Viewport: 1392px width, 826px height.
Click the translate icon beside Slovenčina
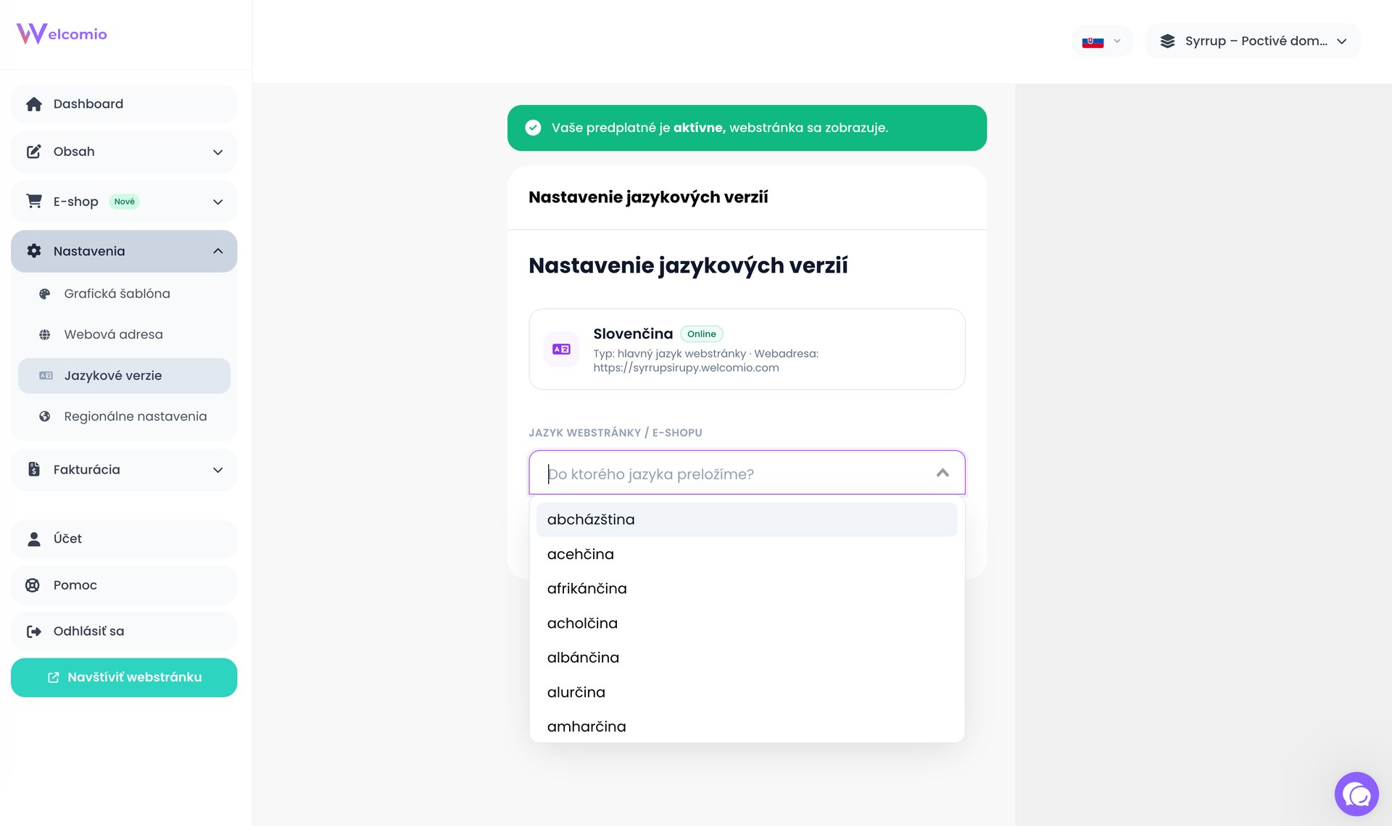pos(561,350)
